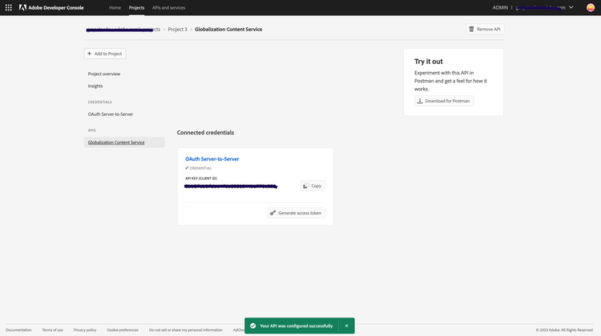Click the Connected credentials heading

[205, 133]
